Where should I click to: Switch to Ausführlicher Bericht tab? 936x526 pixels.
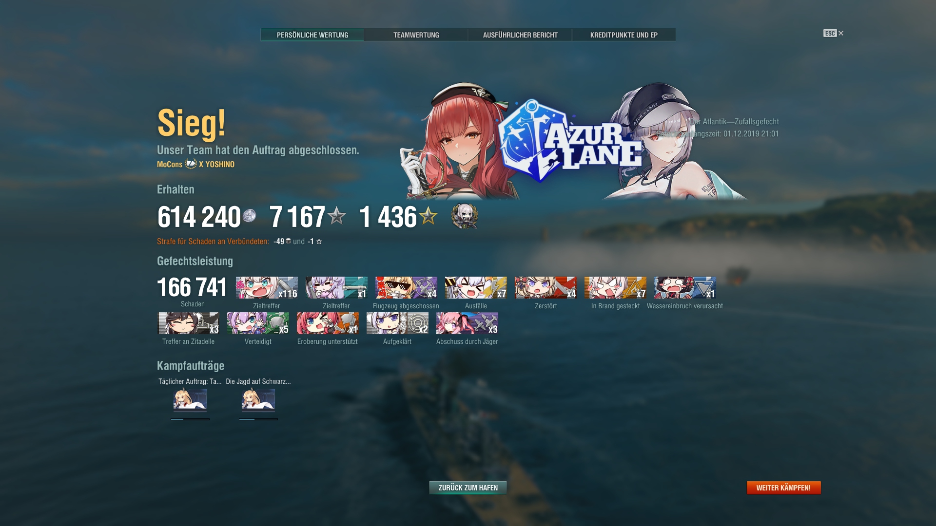point(520,35)
